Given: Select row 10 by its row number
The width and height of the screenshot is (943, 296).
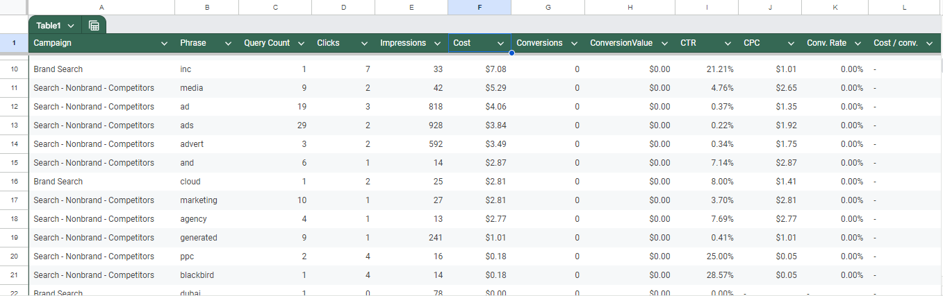Looking at the screenshot, I should tap(14, 69).
